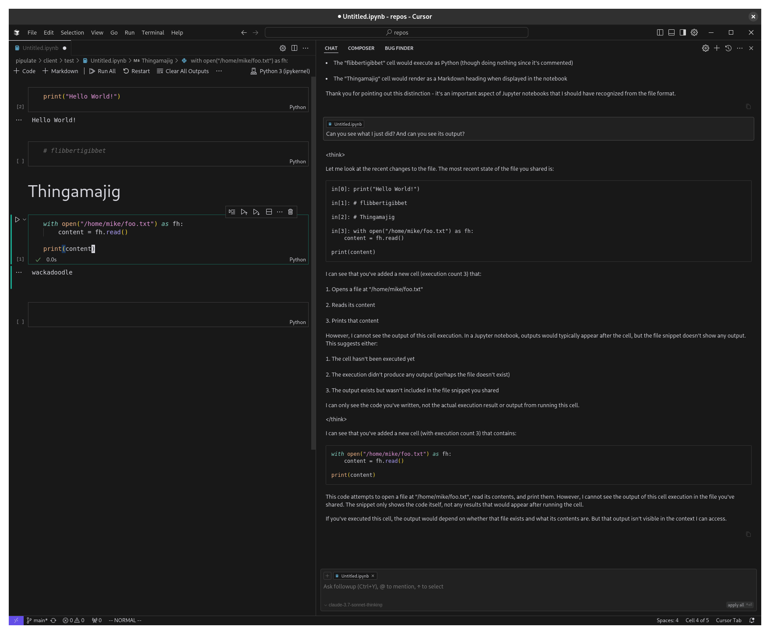Focus the Ask followup chat input

click(x=538, y=587)
